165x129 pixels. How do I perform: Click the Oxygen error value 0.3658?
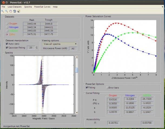pos(113,103)
